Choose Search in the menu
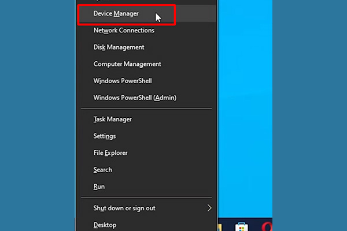The height and width of the screenshot is (231, 347). (x=146, y=170)
